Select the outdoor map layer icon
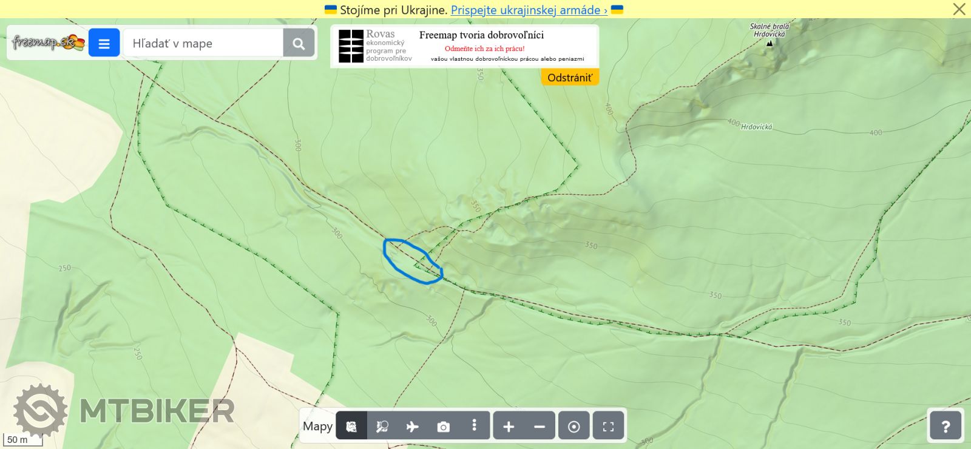The width and height of the screenshot is (971, 449). [x=351, y=427]
